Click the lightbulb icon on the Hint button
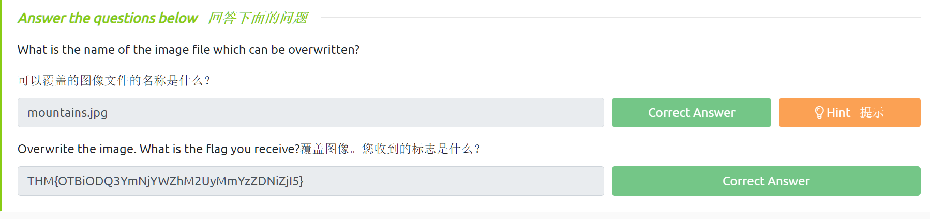 [819, 112]
